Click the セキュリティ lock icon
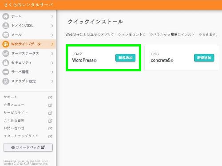This screenshot has width=222, height=166. click(x=6, y=62)
